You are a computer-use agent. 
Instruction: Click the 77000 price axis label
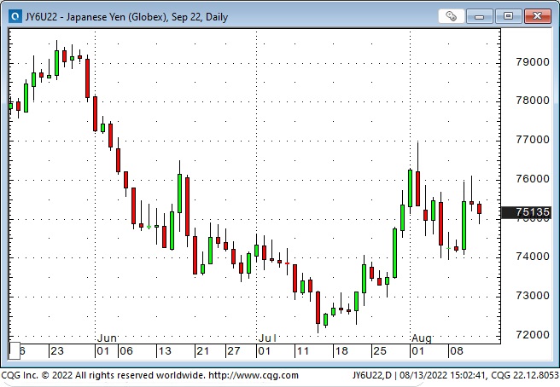(533, 140)
